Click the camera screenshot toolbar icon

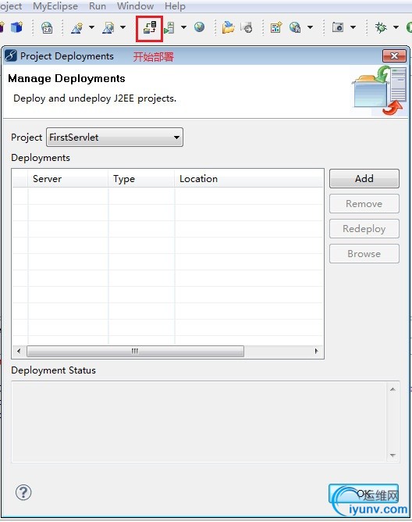click(338, 27)
